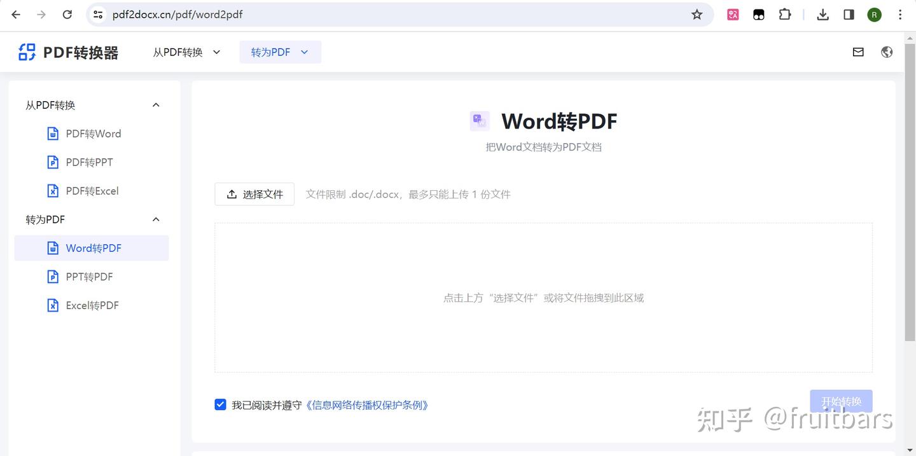The height and width of the screenshot is (456, 916).
Task: Select PDF转Word in the sidebar
Action: (x=92, y=134)
